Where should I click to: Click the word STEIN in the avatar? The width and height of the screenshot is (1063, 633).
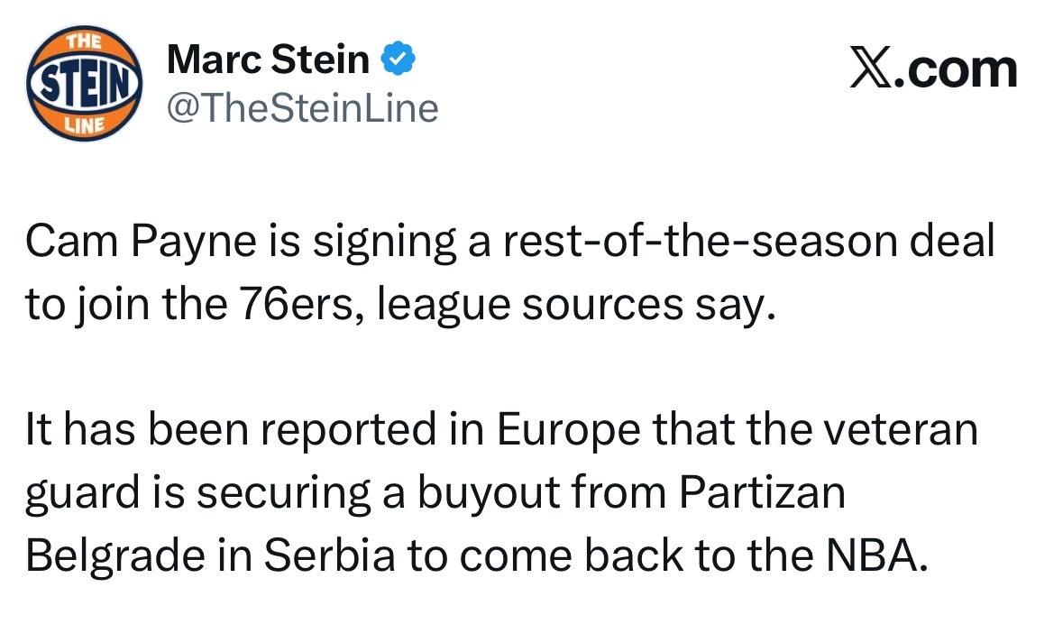click(x=86, y=84)
